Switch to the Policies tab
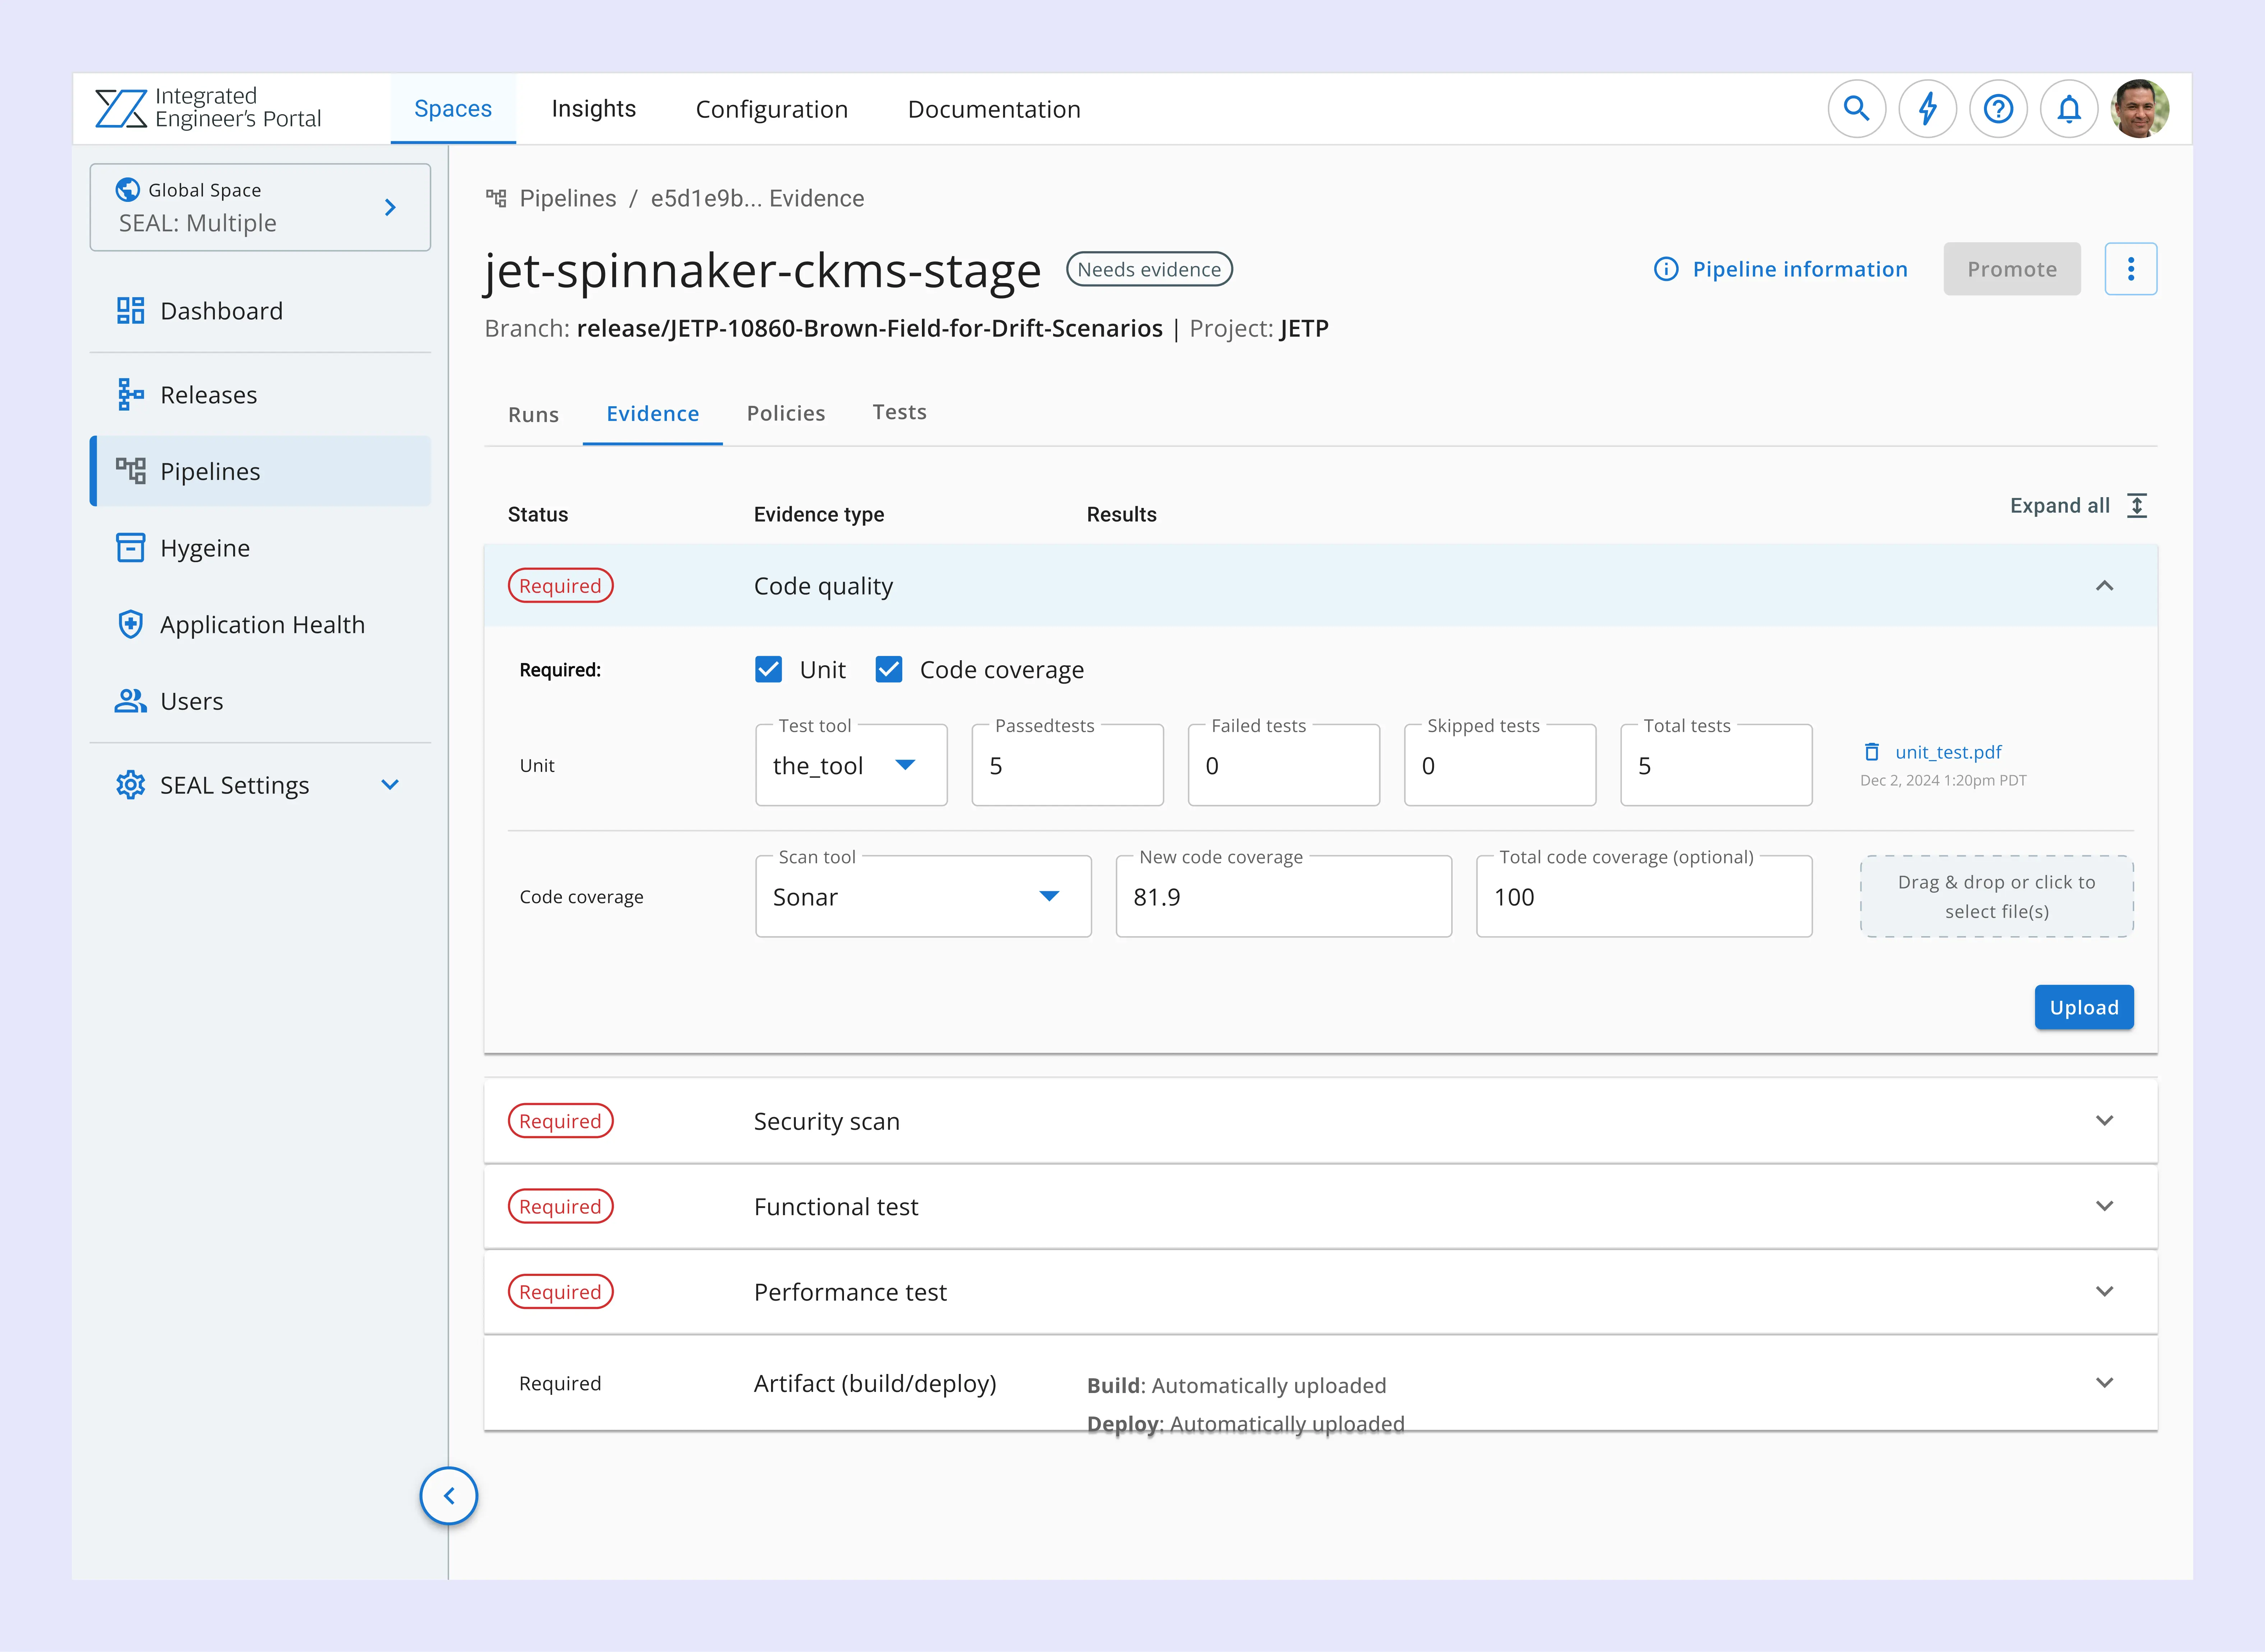 786,413
